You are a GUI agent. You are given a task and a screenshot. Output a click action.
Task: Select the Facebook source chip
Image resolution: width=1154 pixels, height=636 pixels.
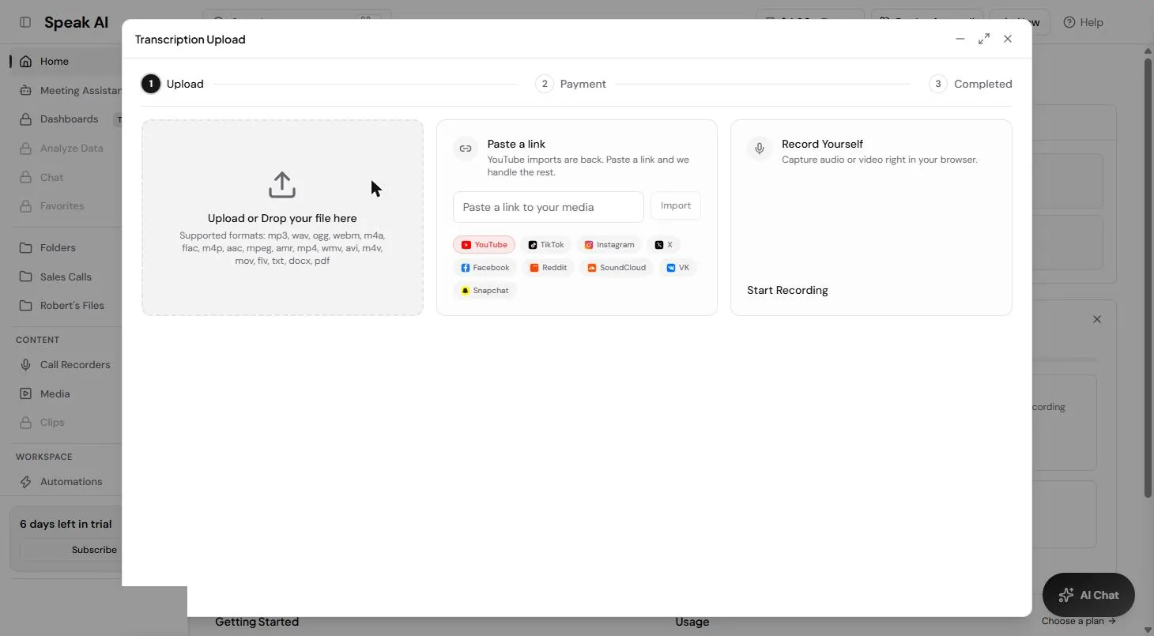(485, 268)
